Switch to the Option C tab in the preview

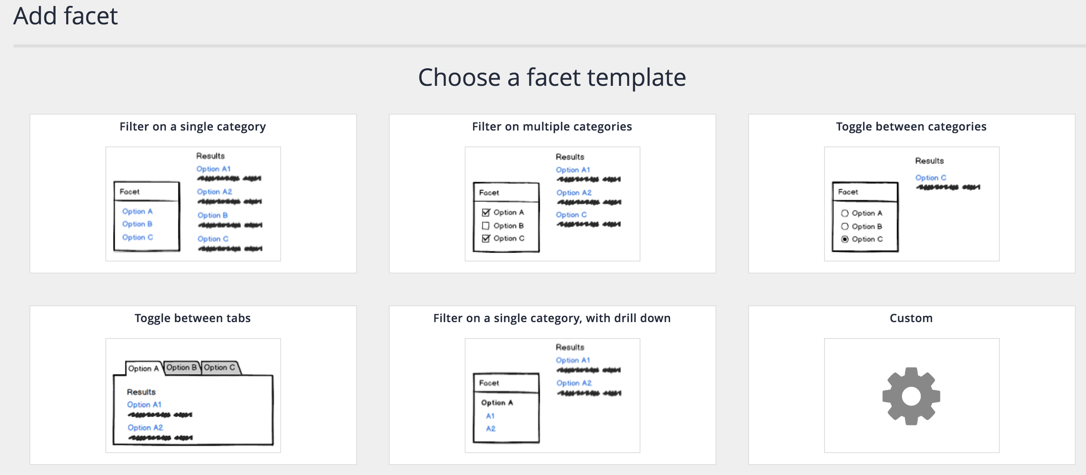pyautogui.click(x=220, y=368)
